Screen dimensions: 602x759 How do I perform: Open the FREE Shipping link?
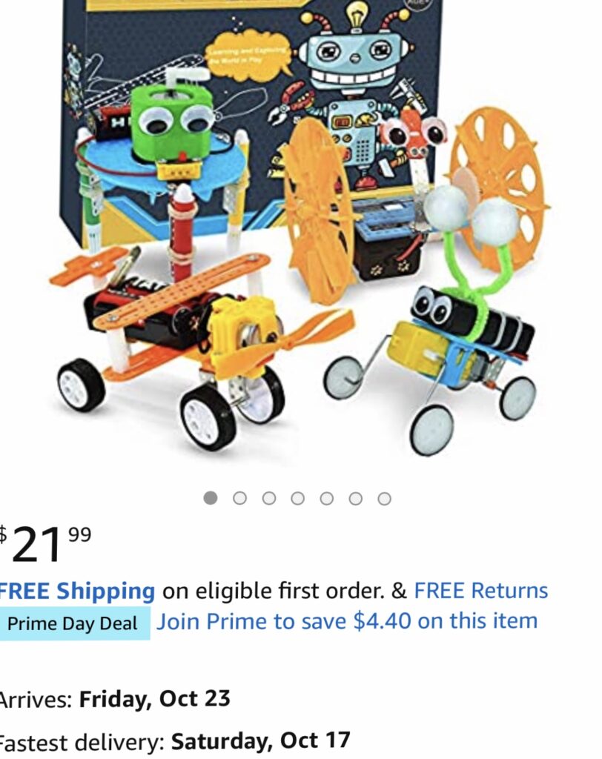[76, 591]
